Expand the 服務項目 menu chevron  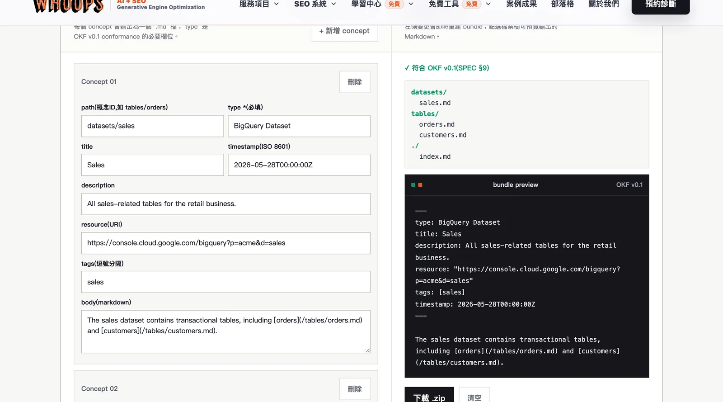277,4
